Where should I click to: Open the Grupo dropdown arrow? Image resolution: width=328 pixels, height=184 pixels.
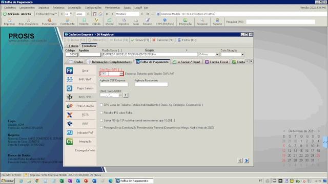coord(187,50)
